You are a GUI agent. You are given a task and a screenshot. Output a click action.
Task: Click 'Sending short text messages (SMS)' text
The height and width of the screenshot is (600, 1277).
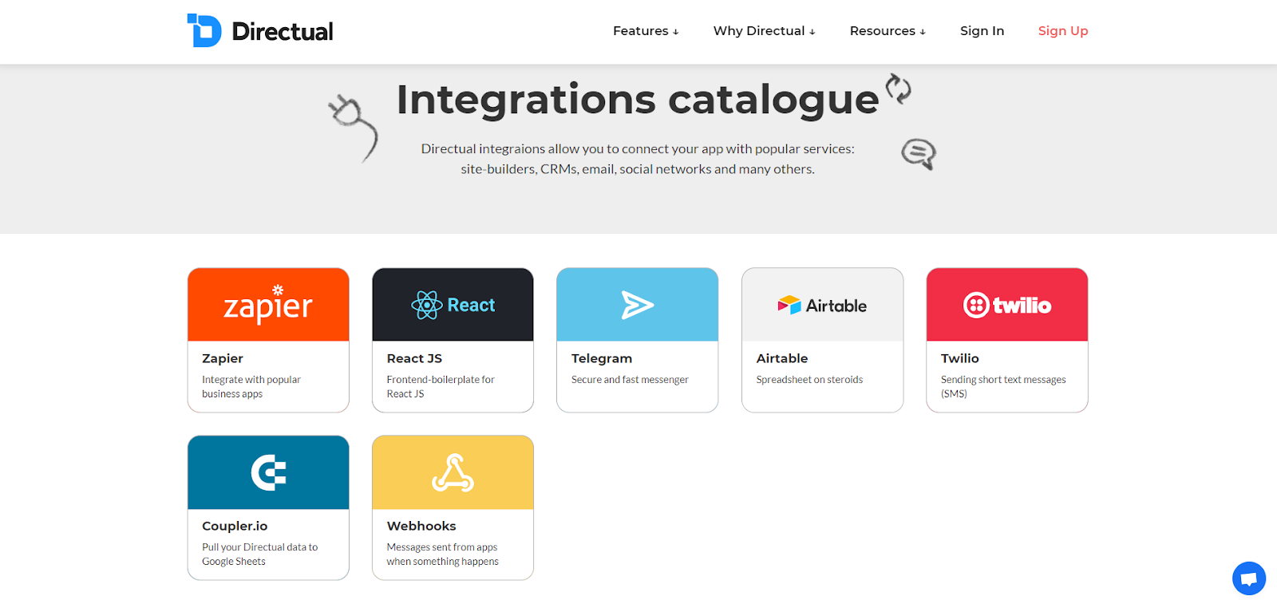(1003, 387)
